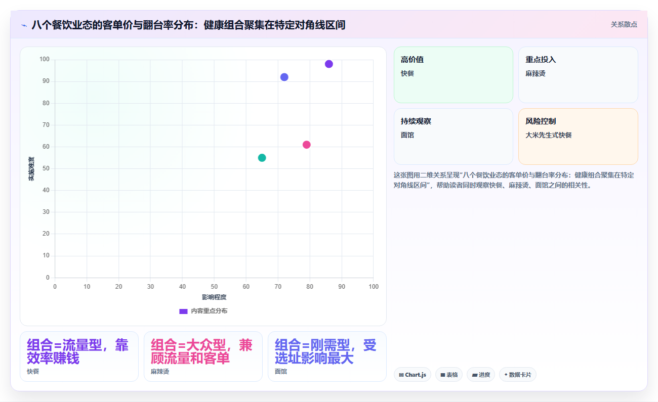The image size is (658, 402).
Task: Click the lightning icon beside the title
Action: [x=24, y=25]
